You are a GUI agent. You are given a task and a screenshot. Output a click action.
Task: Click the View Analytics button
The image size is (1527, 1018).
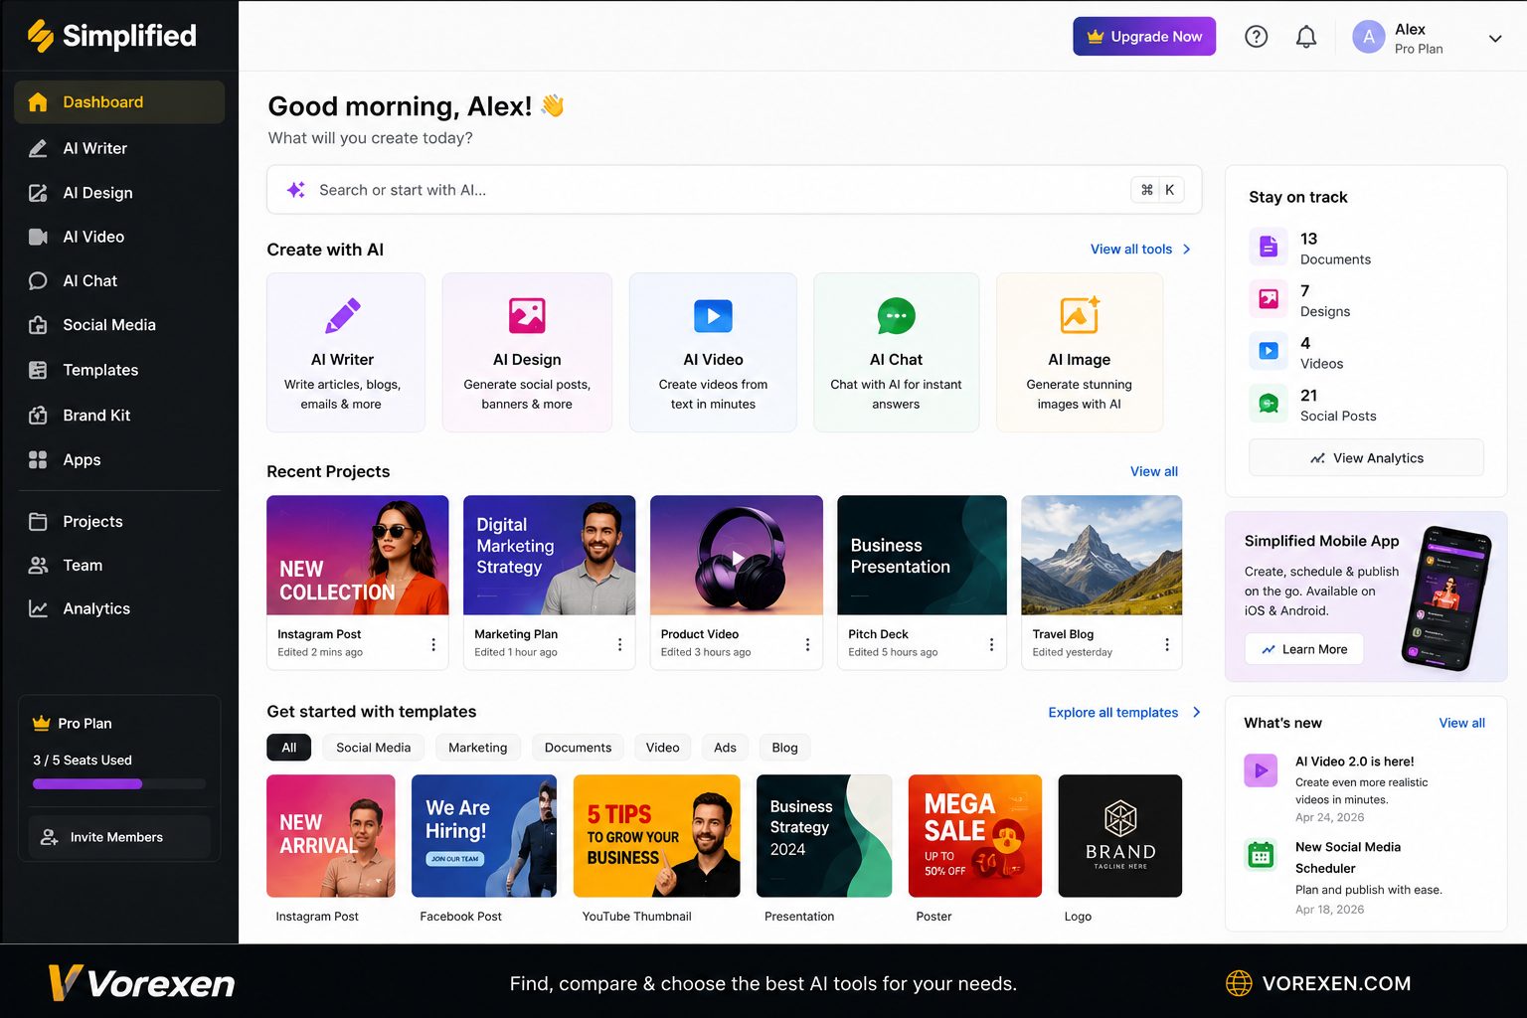tap(1367, 458)
